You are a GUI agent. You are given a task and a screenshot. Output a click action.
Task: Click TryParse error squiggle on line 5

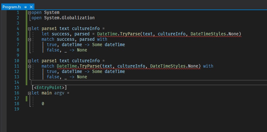tap(130, 34)
